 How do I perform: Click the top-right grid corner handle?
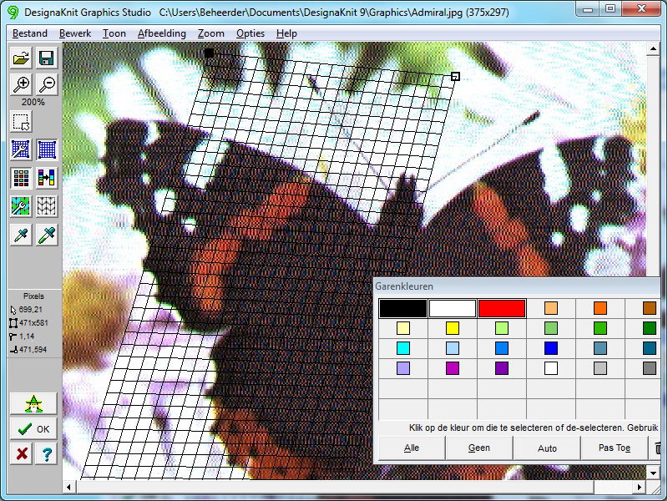pyautogui.click(x=455, y=77)
